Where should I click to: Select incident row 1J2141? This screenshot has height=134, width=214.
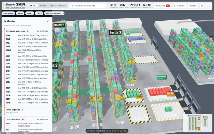click(27, 95)
